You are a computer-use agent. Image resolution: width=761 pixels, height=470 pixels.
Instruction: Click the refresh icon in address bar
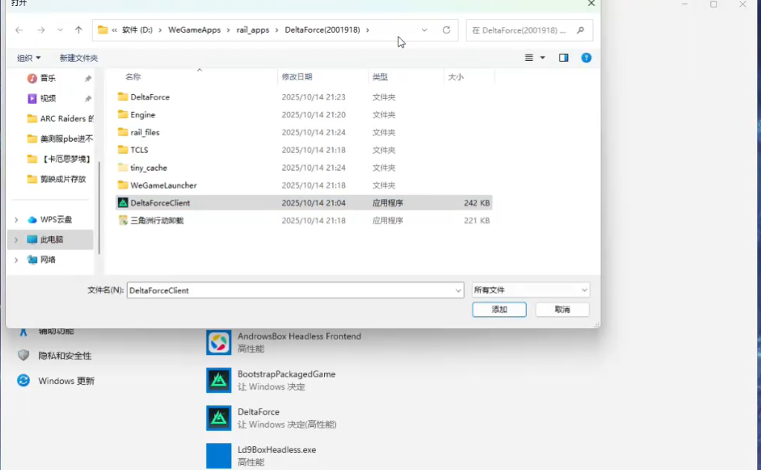(x=446, y=30)
